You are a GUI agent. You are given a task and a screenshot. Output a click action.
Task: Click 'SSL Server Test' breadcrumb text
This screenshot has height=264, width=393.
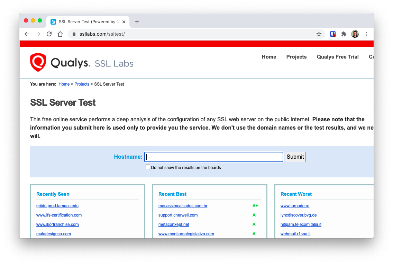tap(109, 84)
